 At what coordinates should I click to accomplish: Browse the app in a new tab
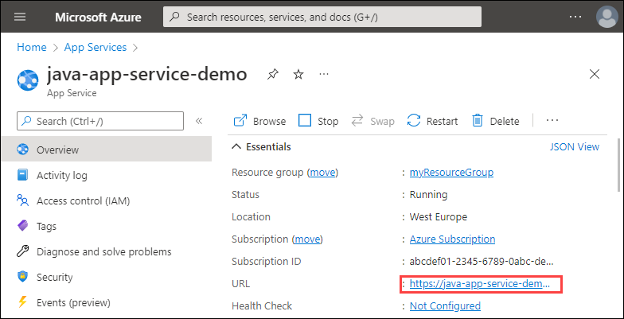(259, 121)
